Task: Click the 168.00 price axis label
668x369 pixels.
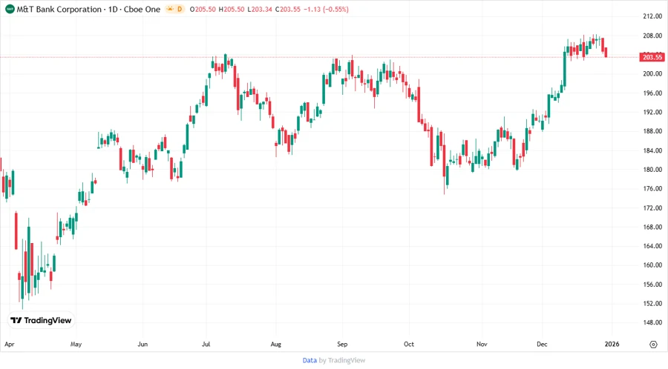Action: click(652, 227)
